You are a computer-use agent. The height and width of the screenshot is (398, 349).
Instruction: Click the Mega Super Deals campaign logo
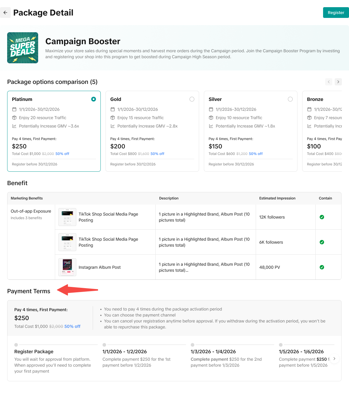(x=23, y=48)
